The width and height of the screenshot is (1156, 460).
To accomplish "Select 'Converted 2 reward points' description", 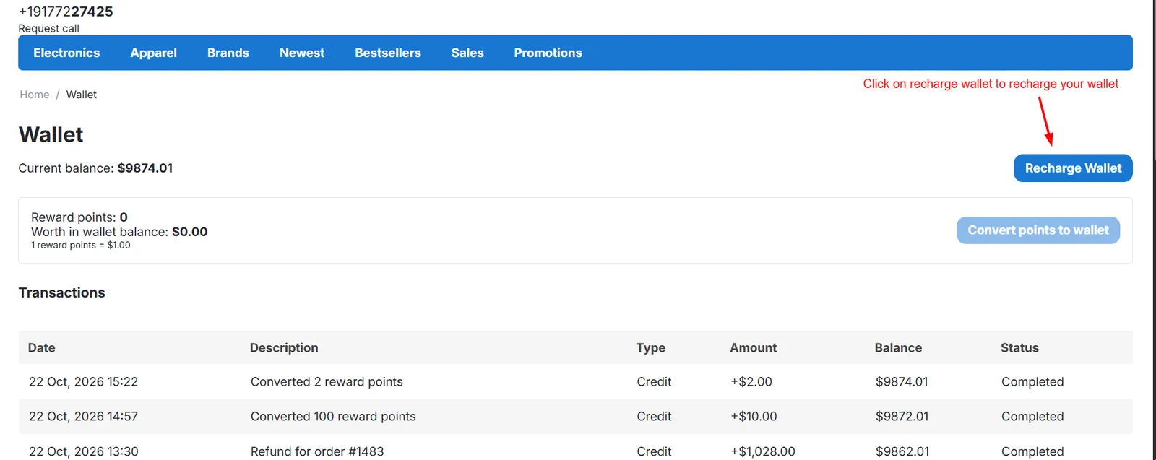I will click(x=327, y=381).
